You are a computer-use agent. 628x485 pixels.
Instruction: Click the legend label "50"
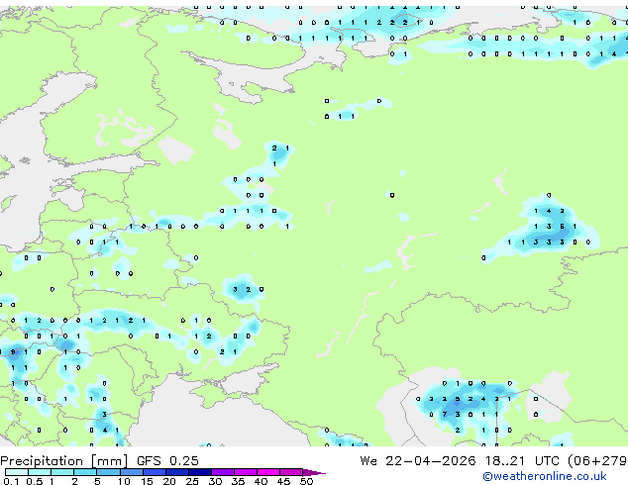pos(306,481)
